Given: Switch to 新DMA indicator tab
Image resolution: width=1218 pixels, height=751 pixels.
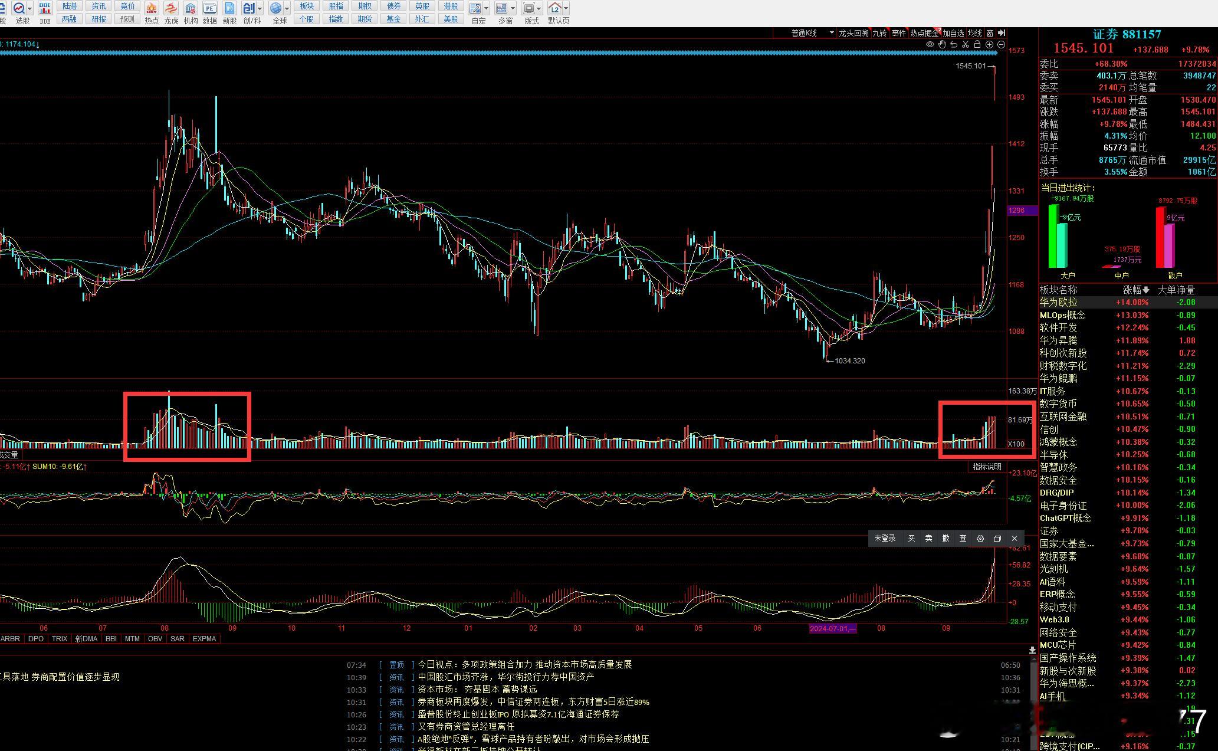Looking at the screenshot, I should 86,639.
